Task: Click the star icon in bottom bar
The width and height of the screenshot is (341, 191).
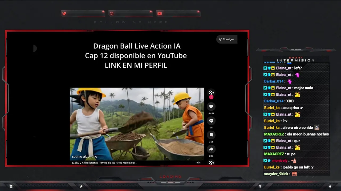Action: click(x=81, y=186)
